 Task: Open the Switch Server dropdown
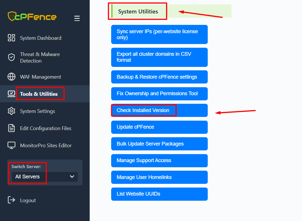tap(45, 177)
